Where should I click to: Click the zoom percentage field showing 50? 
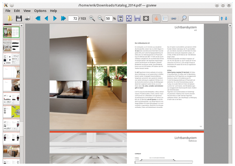click(x=108, y=18)
